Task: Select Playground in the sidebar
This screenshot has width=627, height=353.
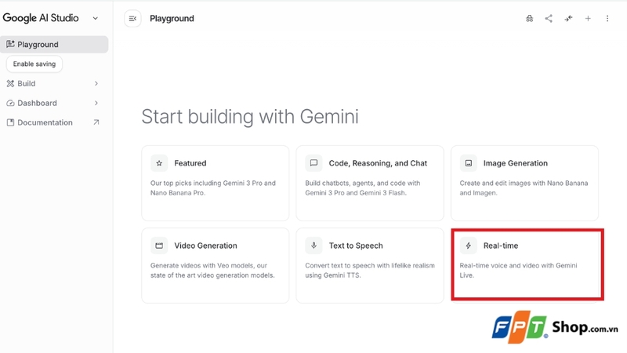Action: pos(54,45)
